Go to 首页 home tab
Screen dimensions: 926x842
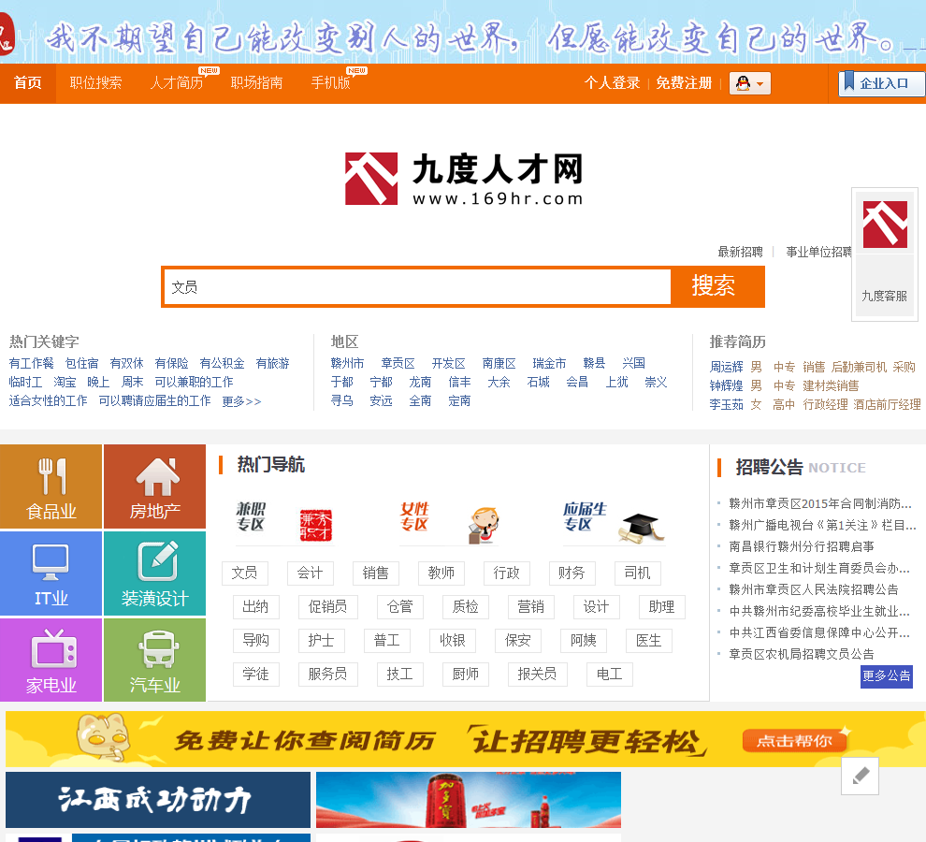tap(28, 82)
